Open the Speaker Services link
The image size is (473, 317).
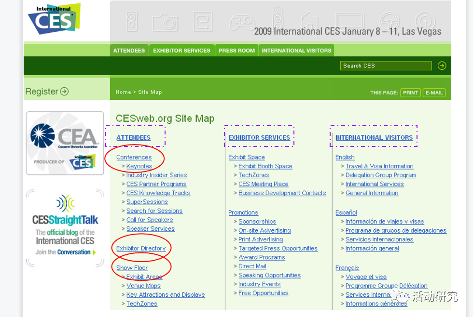coord(151,229)
